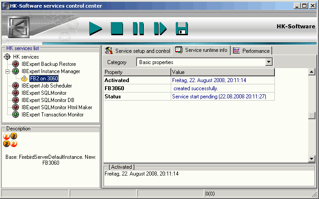Select IBExpert Transaction Monitor service
This screenshot has width=319, height=199.
pos(52,115)
